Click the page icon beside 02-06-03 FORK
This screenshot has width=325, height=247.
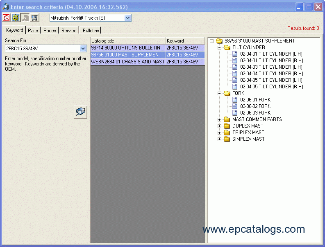point(234,113)
